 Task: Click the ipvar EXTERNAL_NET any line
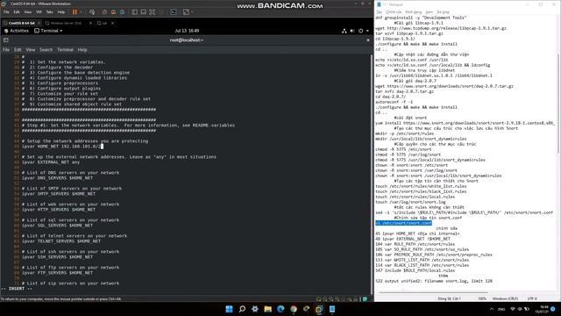click(x=51, y=162)
